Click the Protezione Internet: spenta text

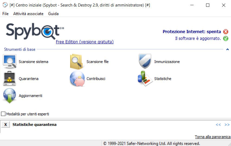[x=192, y=32]
